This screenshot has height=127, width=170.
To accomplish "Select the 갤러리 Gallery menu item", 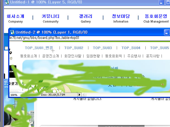I will pyautogui.click(x=86, y=18).
